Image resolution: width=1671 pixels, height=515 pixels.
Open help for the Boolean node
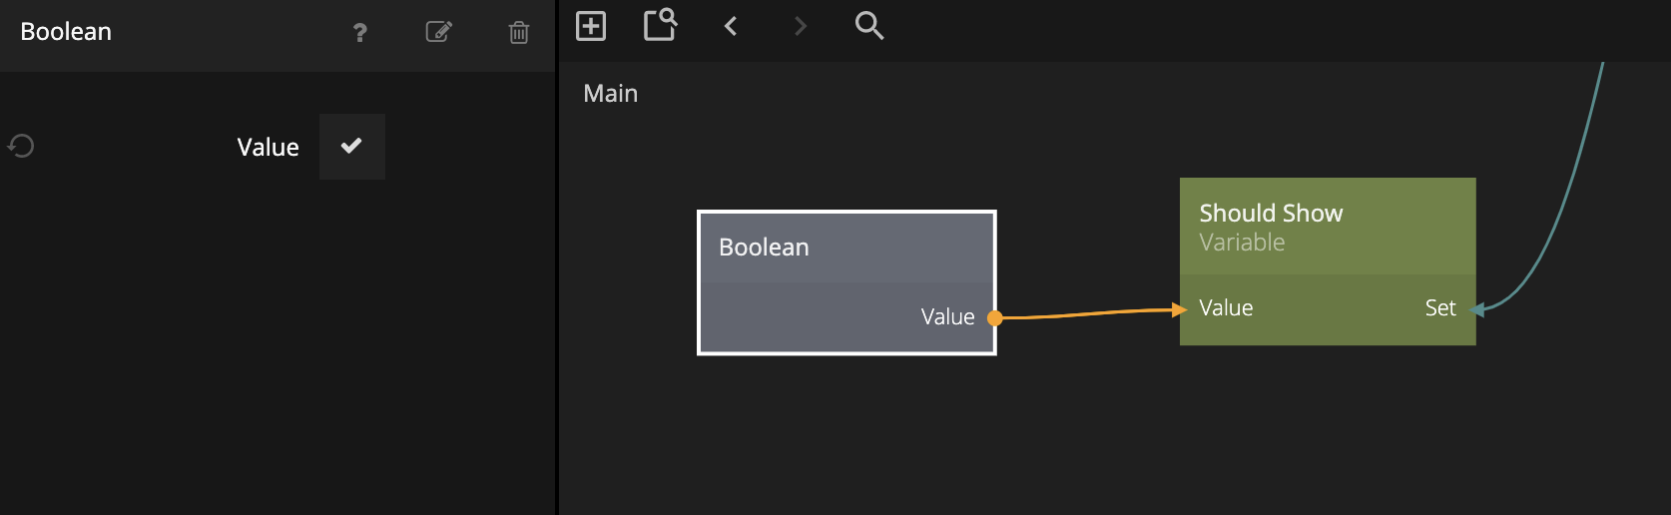tap(360, 33)
